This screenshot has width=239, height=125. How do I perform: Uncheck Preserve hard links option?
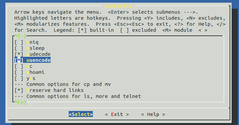click(x=19, y=90)
